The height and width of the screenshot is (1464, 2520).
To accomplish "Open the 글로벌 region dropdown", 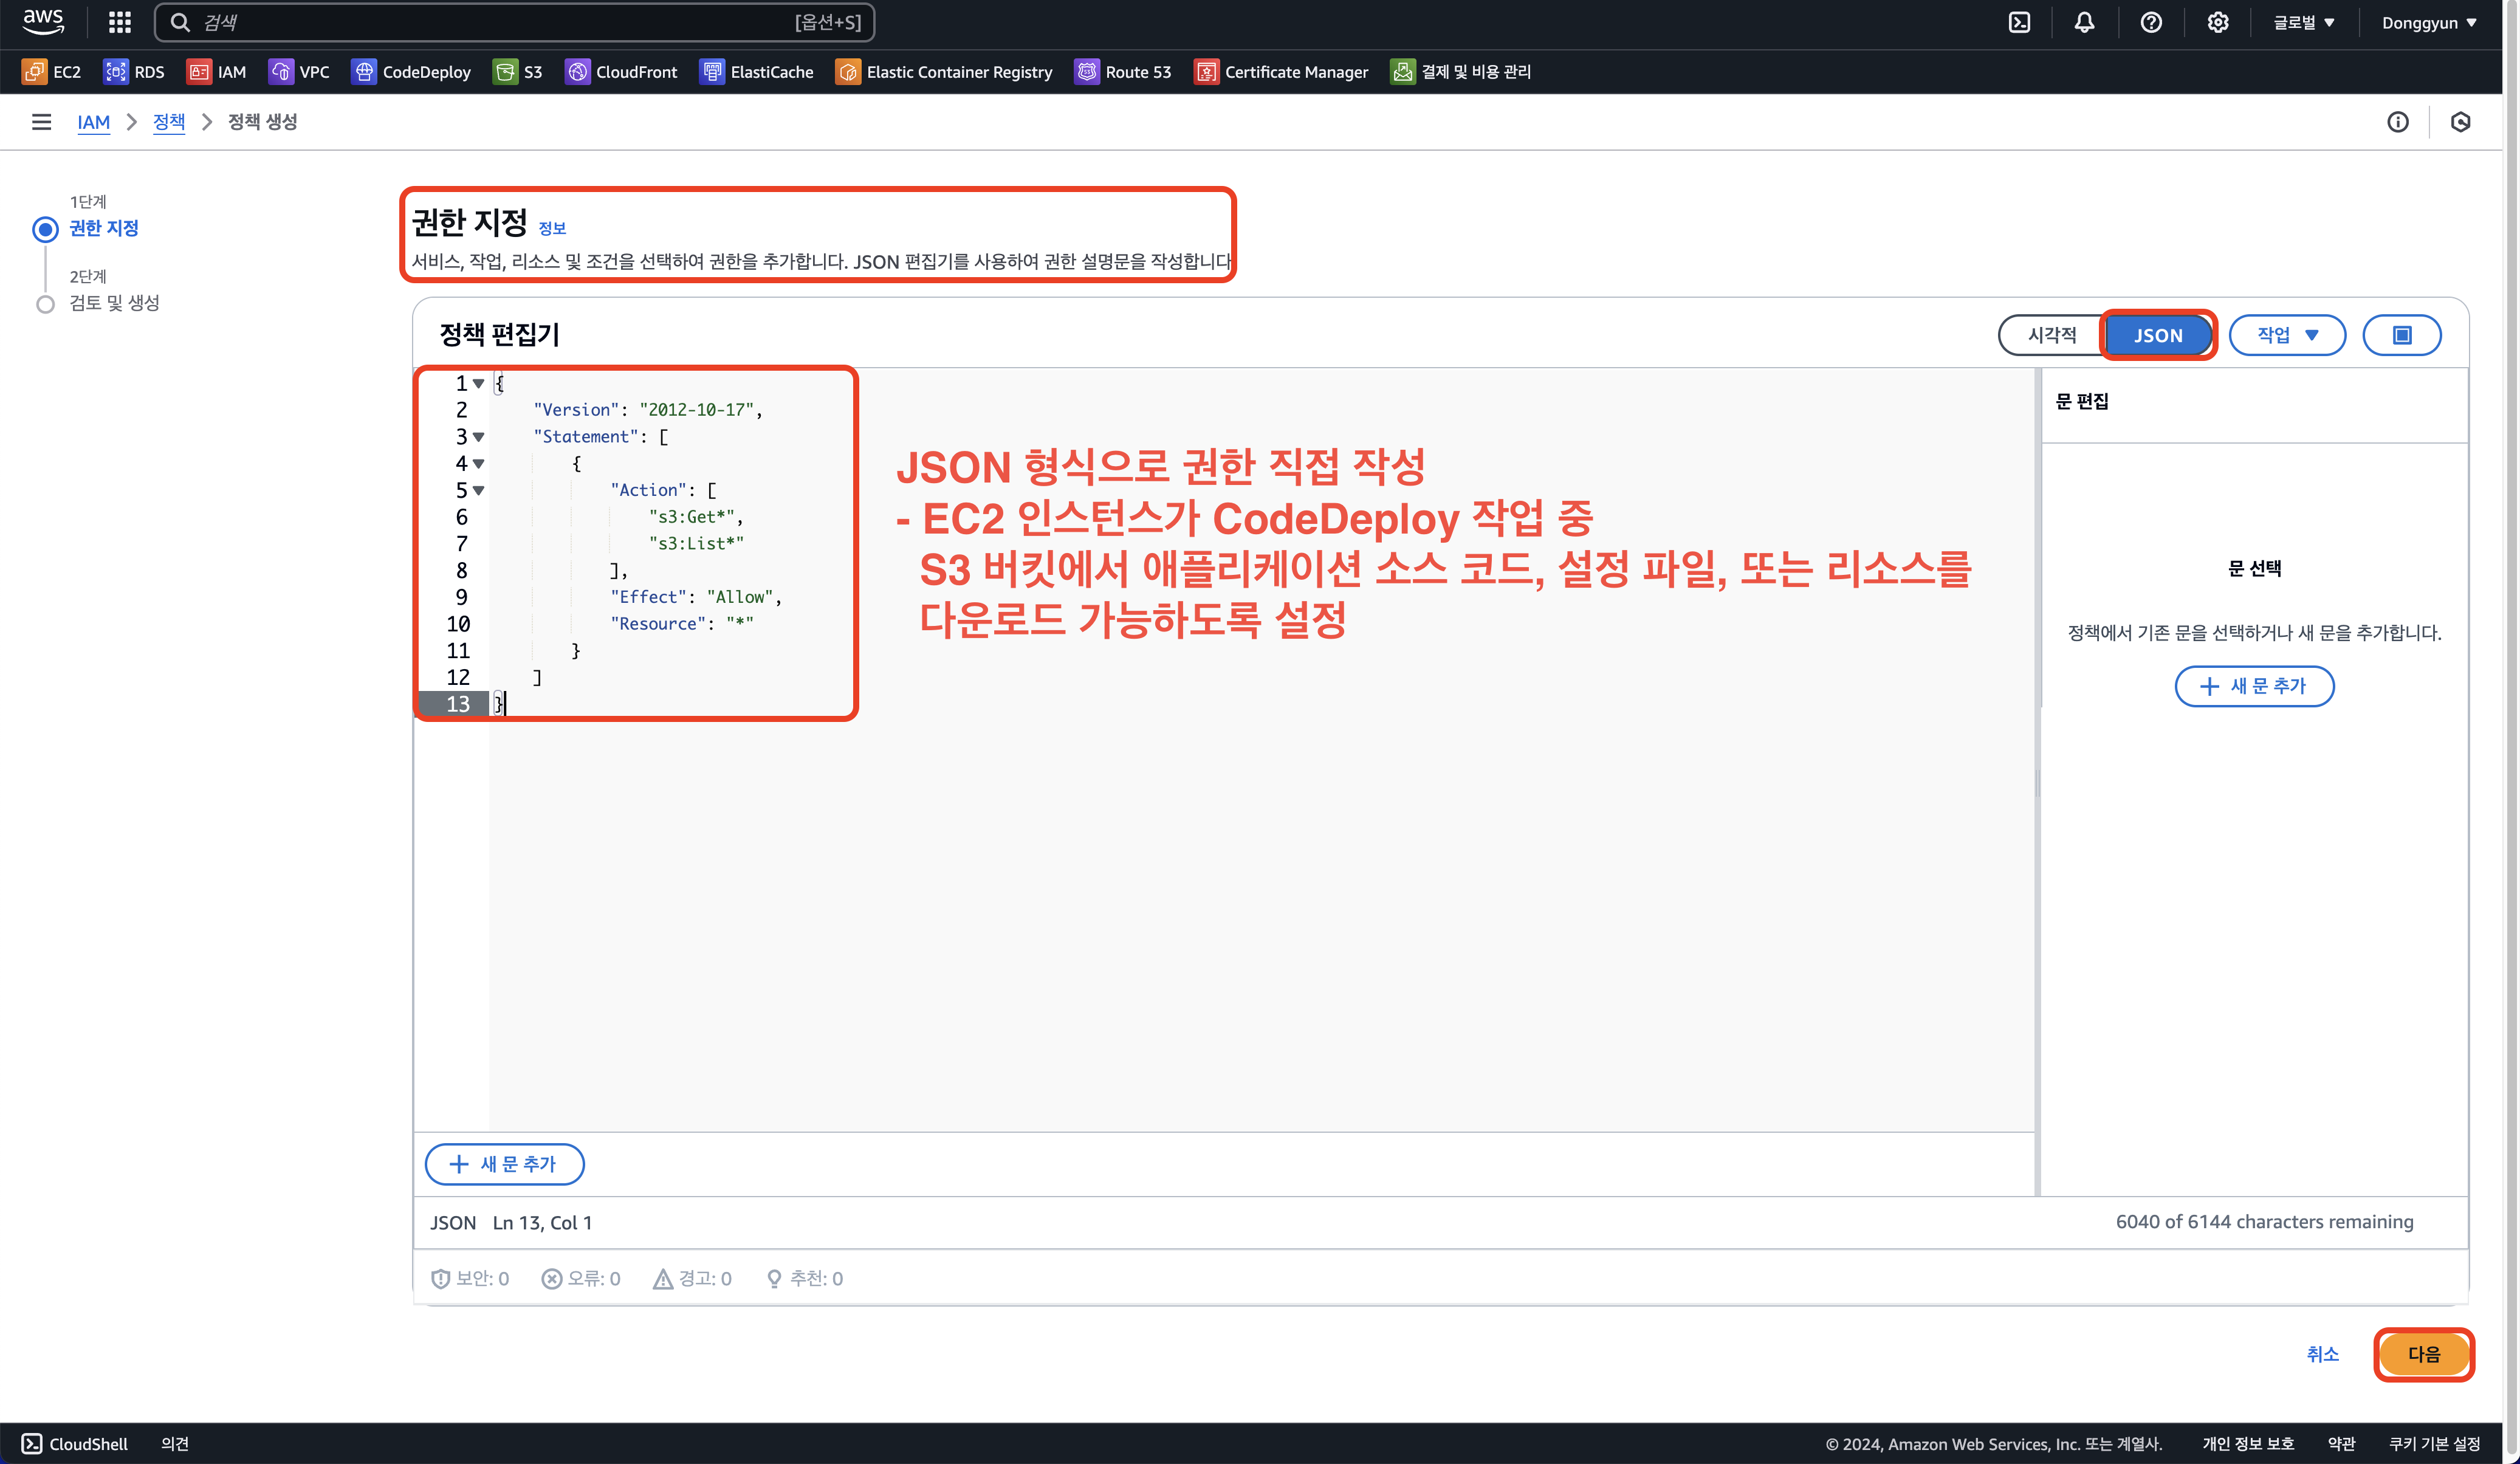I will 2303,22.
